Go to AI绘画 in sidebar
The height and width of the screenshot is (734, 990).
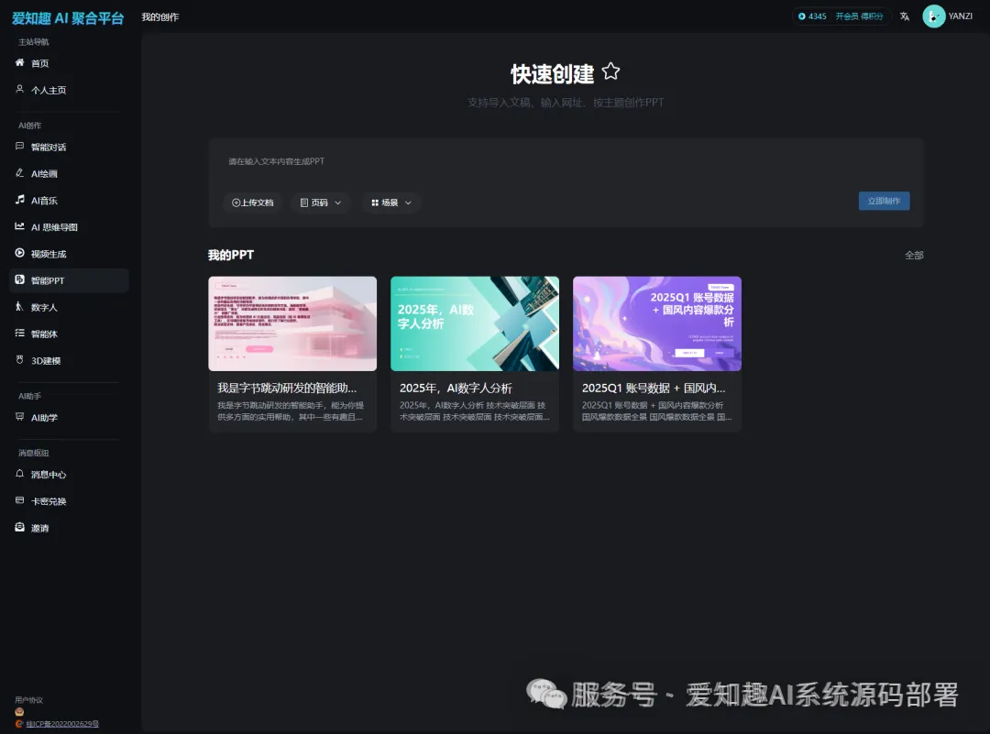[x=69, y=173]
